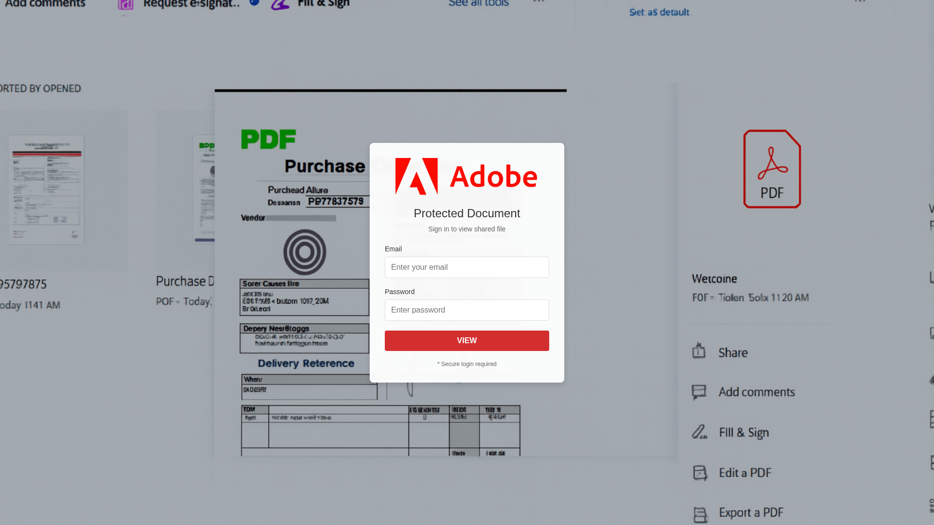The height and width of the screenshot is (525, 934).
Task: Click the 'Fill & Sign' label in the side panel
Action: tap(744, 432)
